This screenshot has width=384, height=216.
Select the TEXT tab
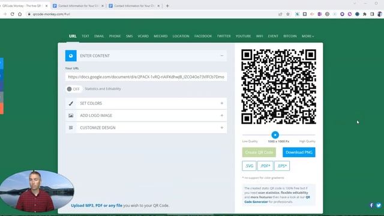(85, 36)
